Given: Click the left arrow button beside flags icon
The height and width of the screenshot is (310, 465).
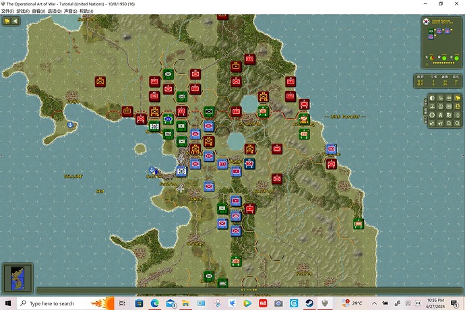Looking at the screenshot, I should tap(15, 21).
